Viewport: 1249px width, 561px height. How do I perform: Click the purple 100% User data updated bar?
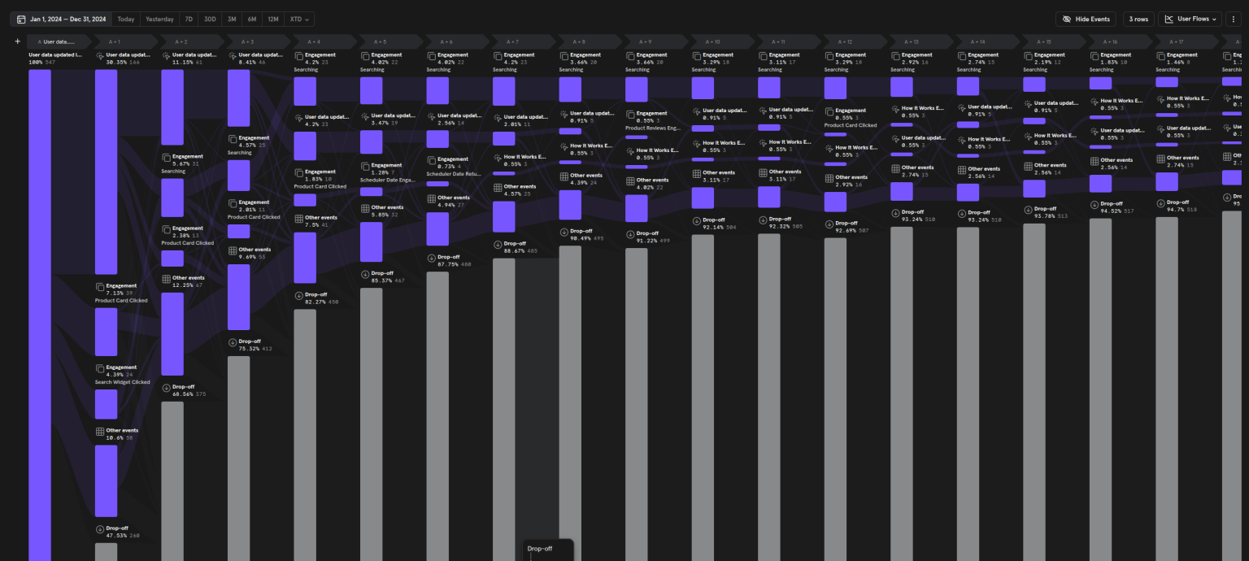[x=40, y=309]
